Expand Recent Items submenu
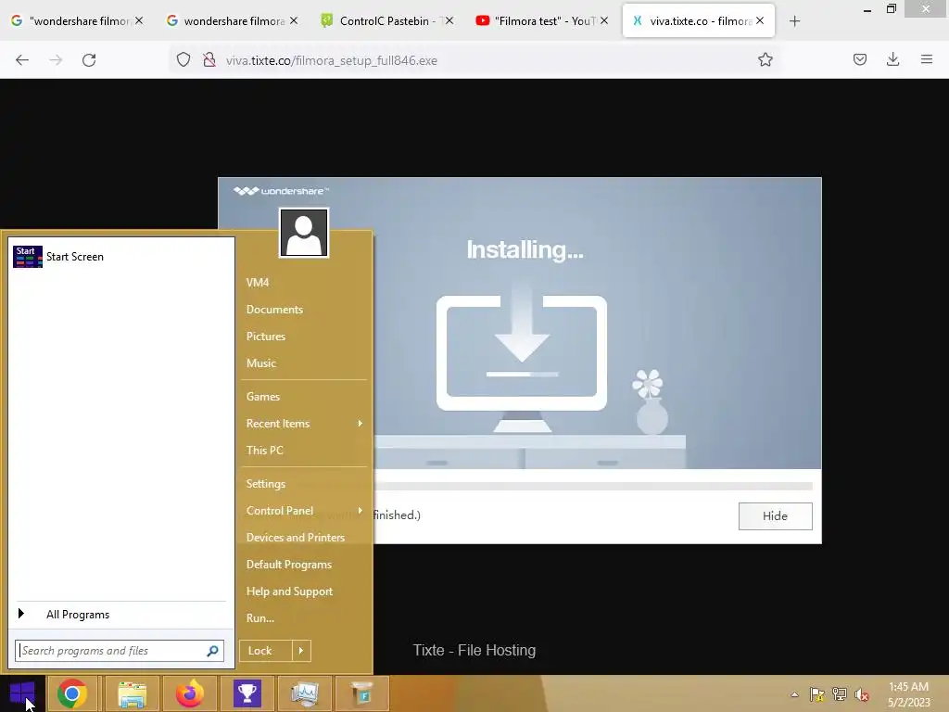Screen dimensions: 949x712 pyautogui.click(x=303, y=424)
